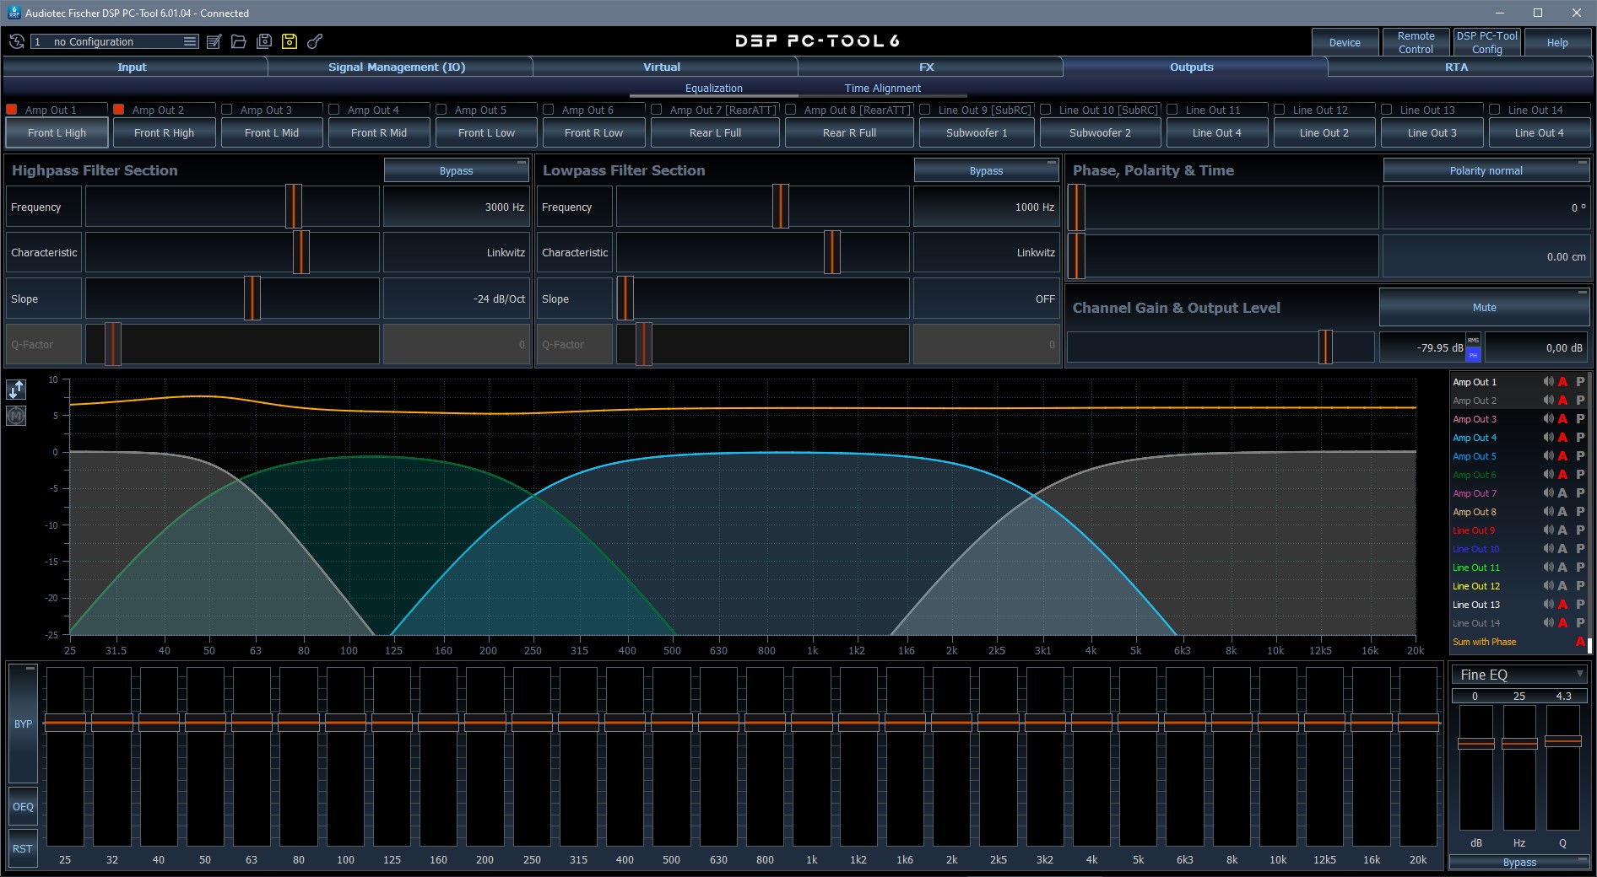Click speaker icon for Amp Out 3

1548,419
